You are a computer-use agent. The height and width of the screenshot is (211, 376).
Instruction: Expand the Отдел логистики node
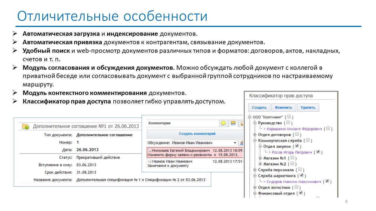coord(255,187)
